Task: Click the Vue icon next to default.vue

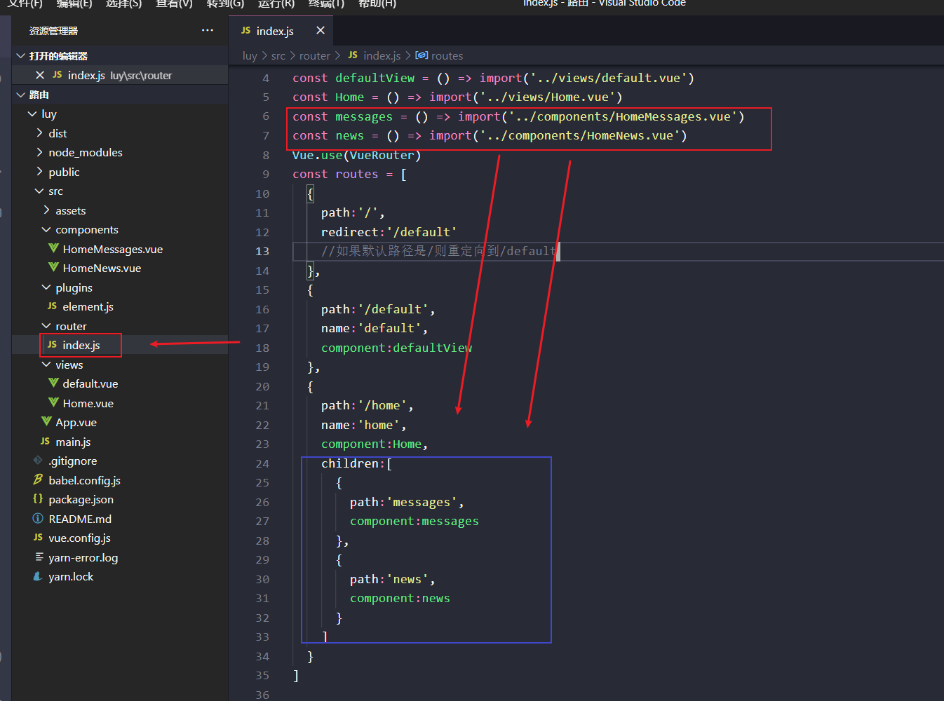Action: [x=53, y=383]
